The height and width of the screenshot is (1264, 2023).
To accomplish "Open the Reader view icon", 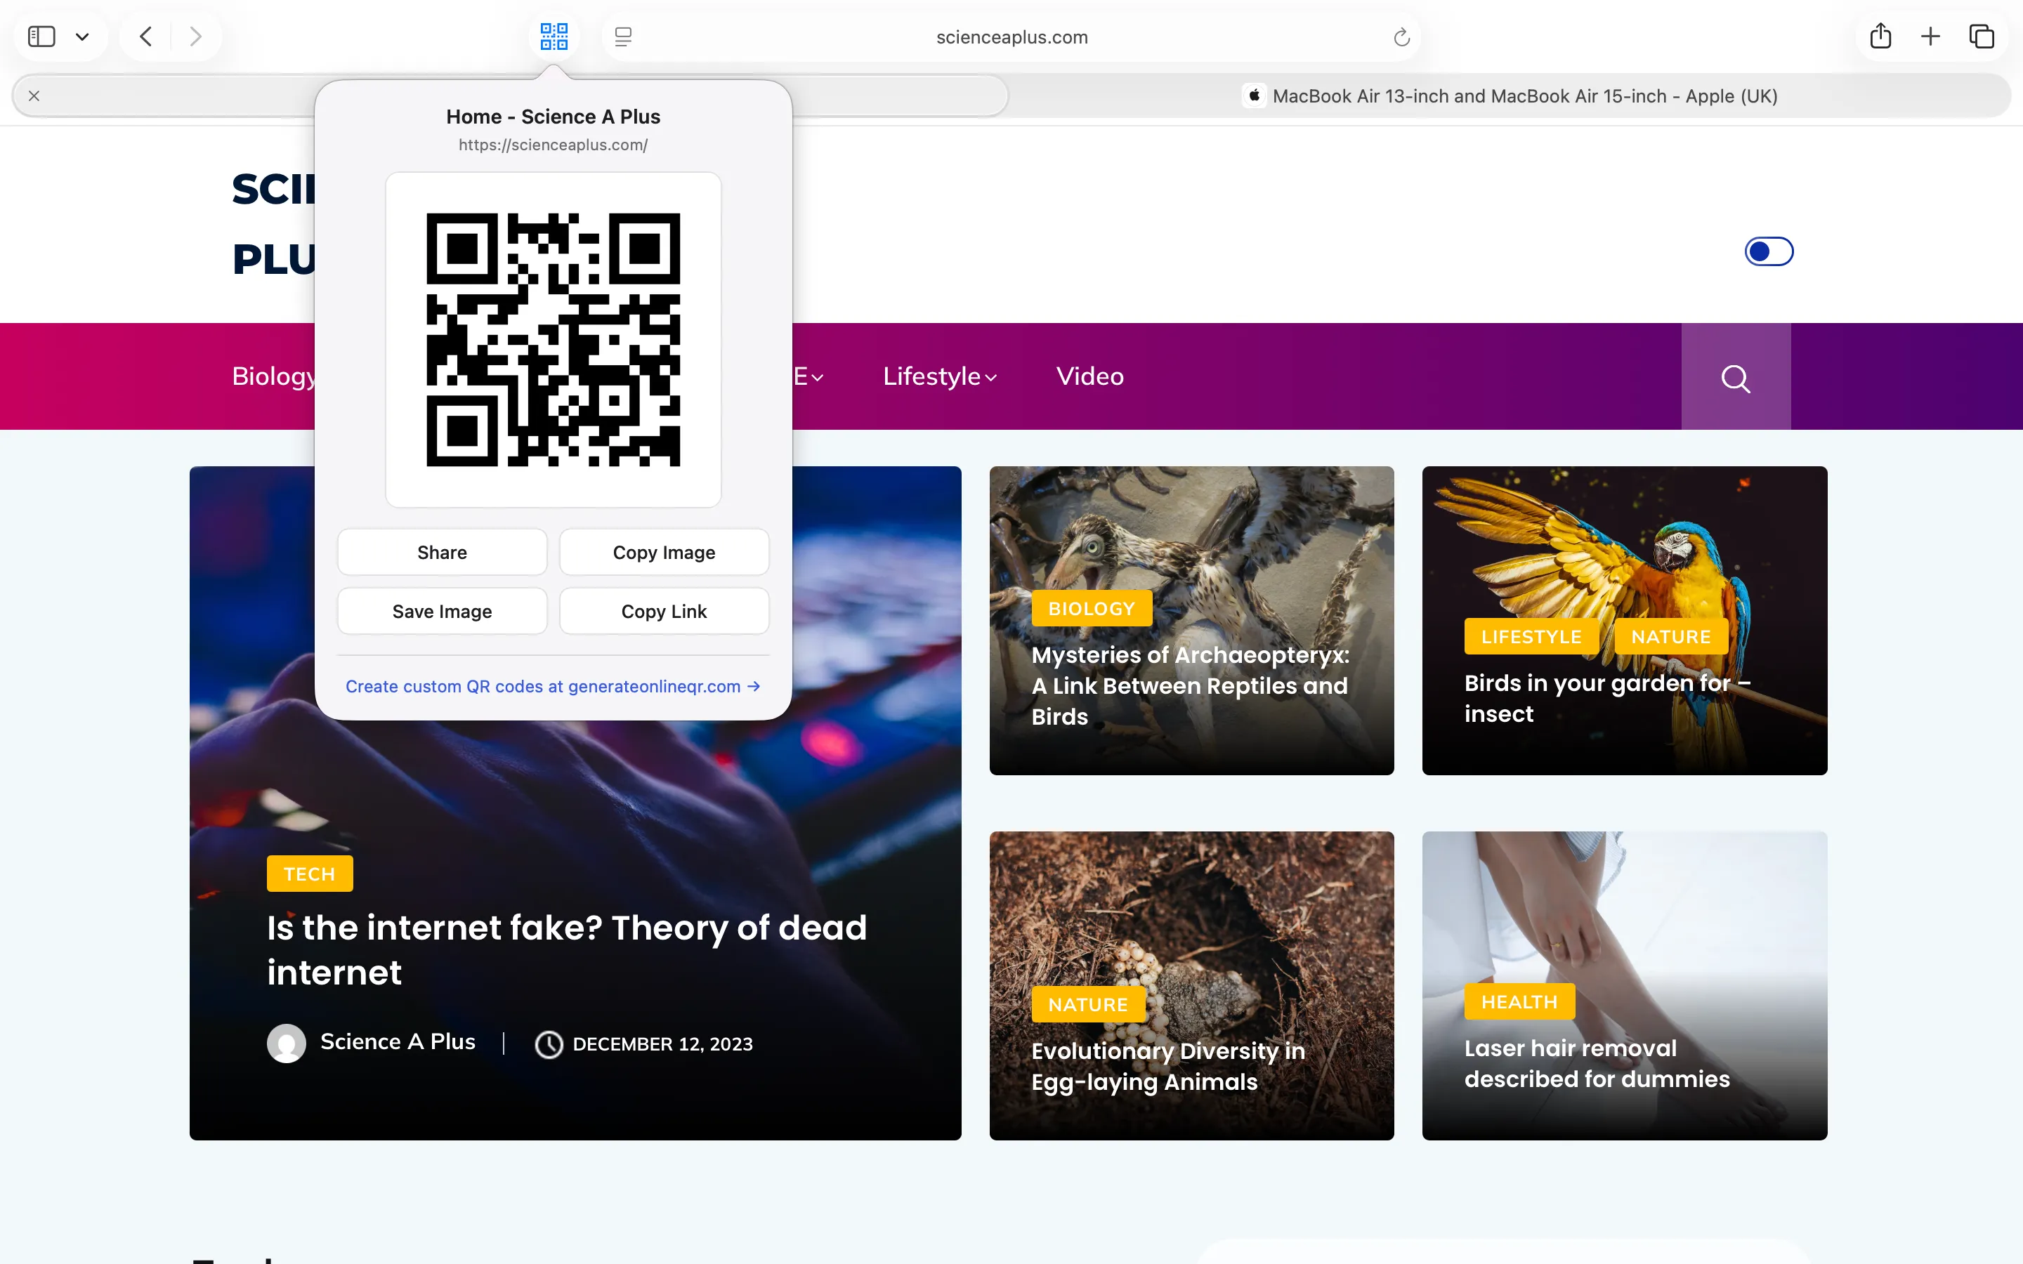I will (x=623, y=37).
